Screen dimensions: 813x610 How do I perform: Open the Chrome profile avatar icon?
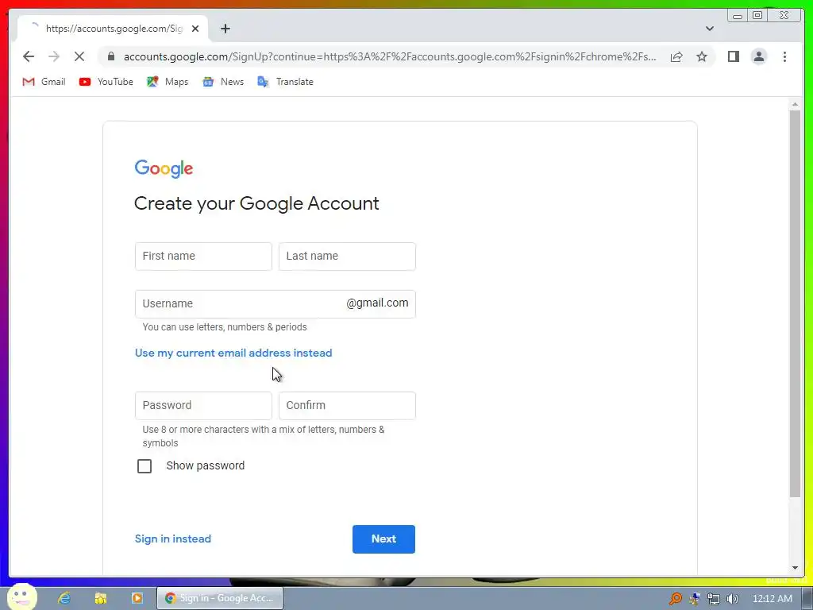tap(758, 56)
